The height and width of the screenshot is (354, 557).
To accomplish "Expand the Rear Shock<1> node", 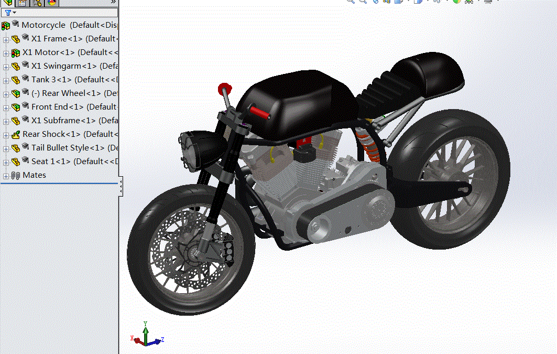I will [6, 135].
